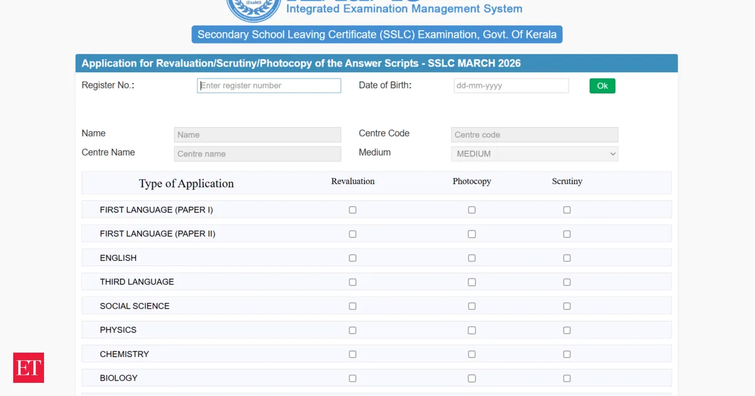Click the 'PHYSICS' subject label
Viewport: 755px width, 396px height.
point(118,330)
